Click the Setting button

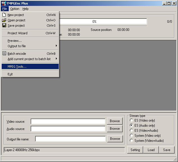[135, 150]
